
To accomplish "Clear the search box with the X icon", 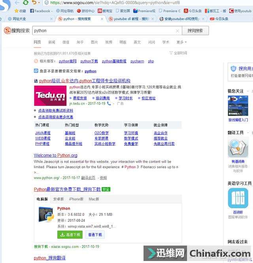I will [177, 31].
